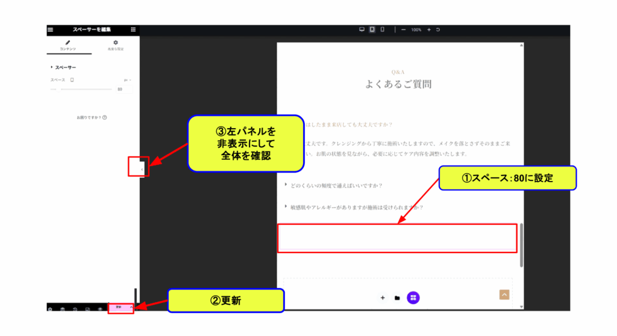Zoom in with the plus button
Image resolution: width=617 pixels, height=336 pixels.
coord(429,30)
